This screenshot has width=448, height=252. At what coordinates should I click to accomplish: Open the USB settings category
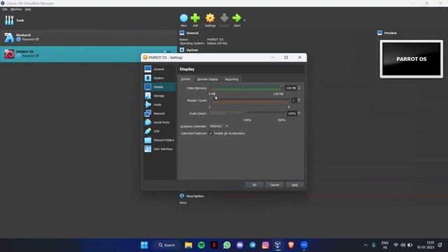coord(159,131)
